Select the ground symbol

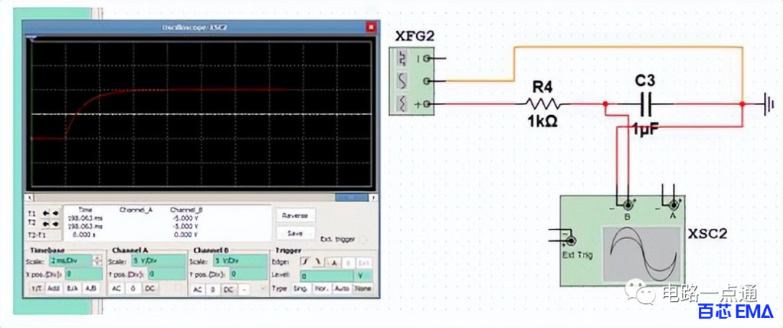point(769,104)
